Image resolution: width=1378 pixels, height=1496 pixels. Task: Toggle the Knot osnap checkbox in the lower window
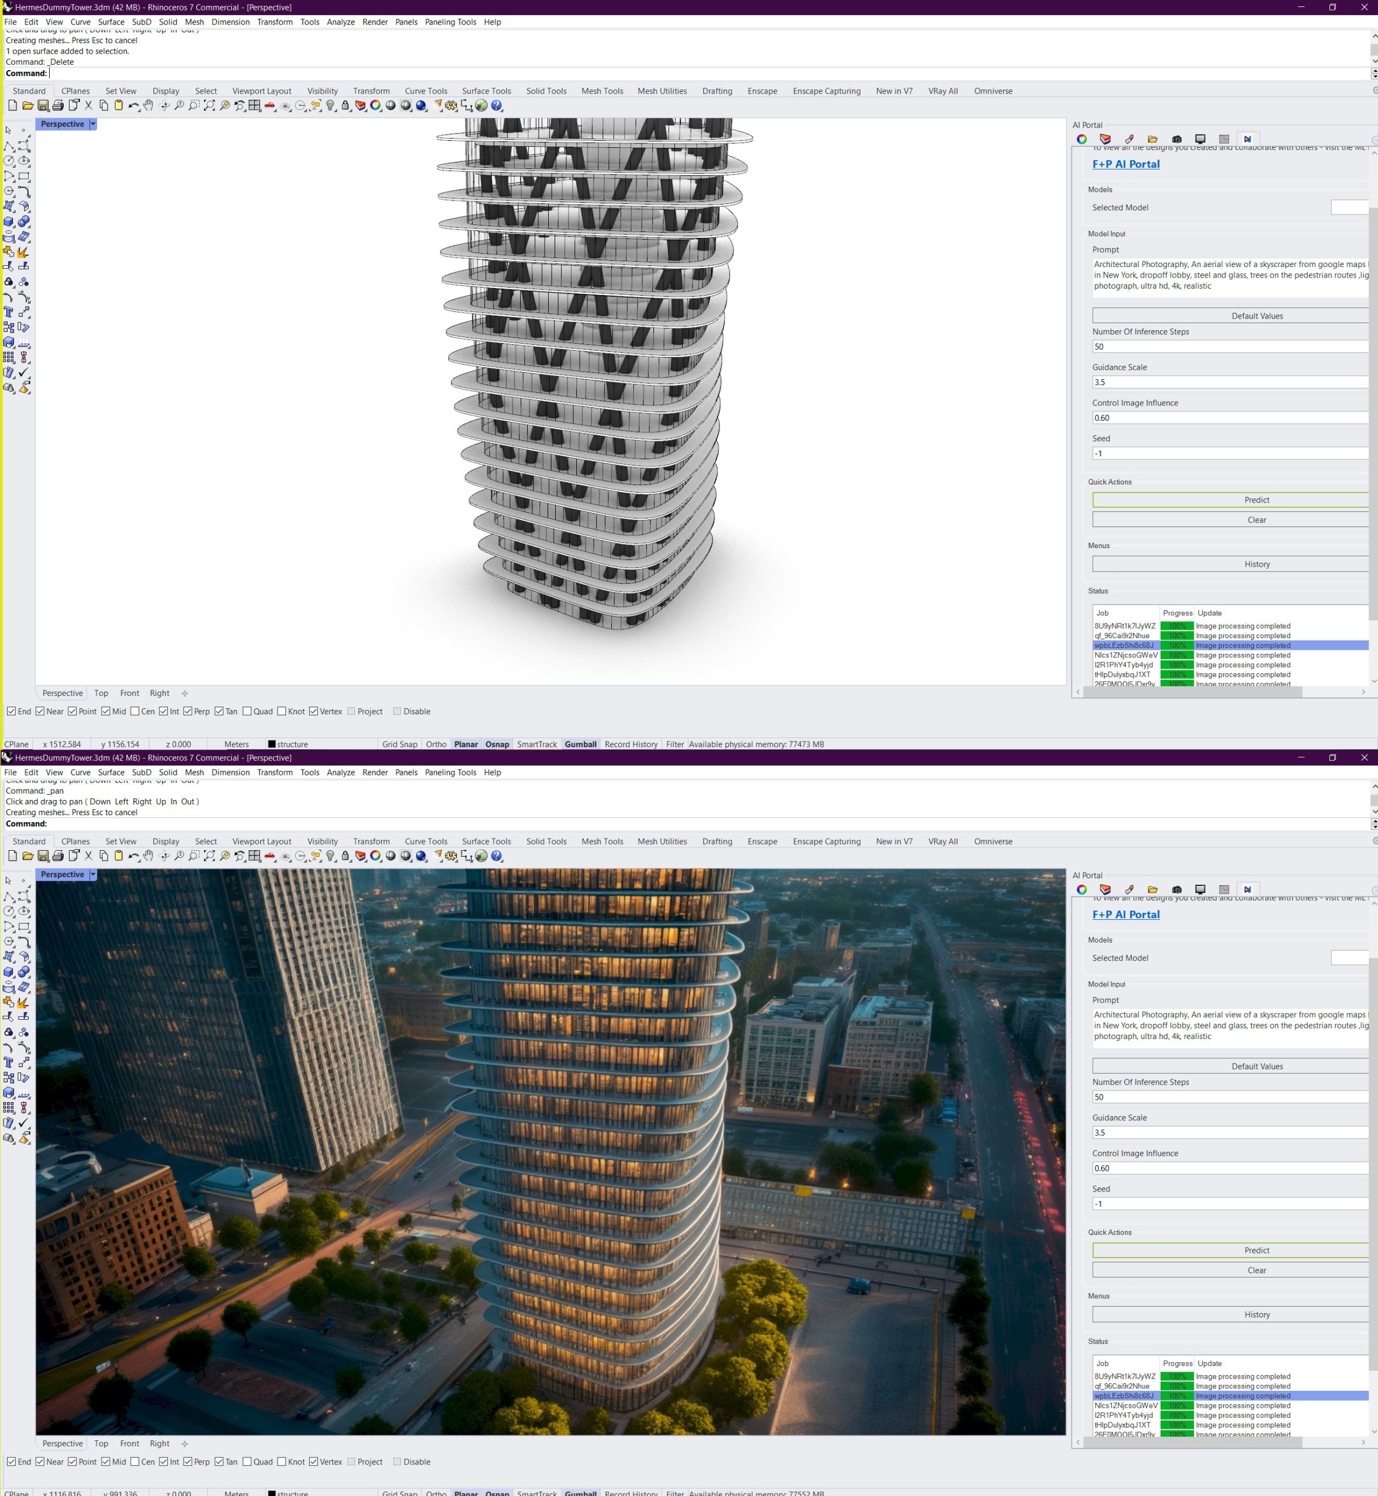point(282,1462)
